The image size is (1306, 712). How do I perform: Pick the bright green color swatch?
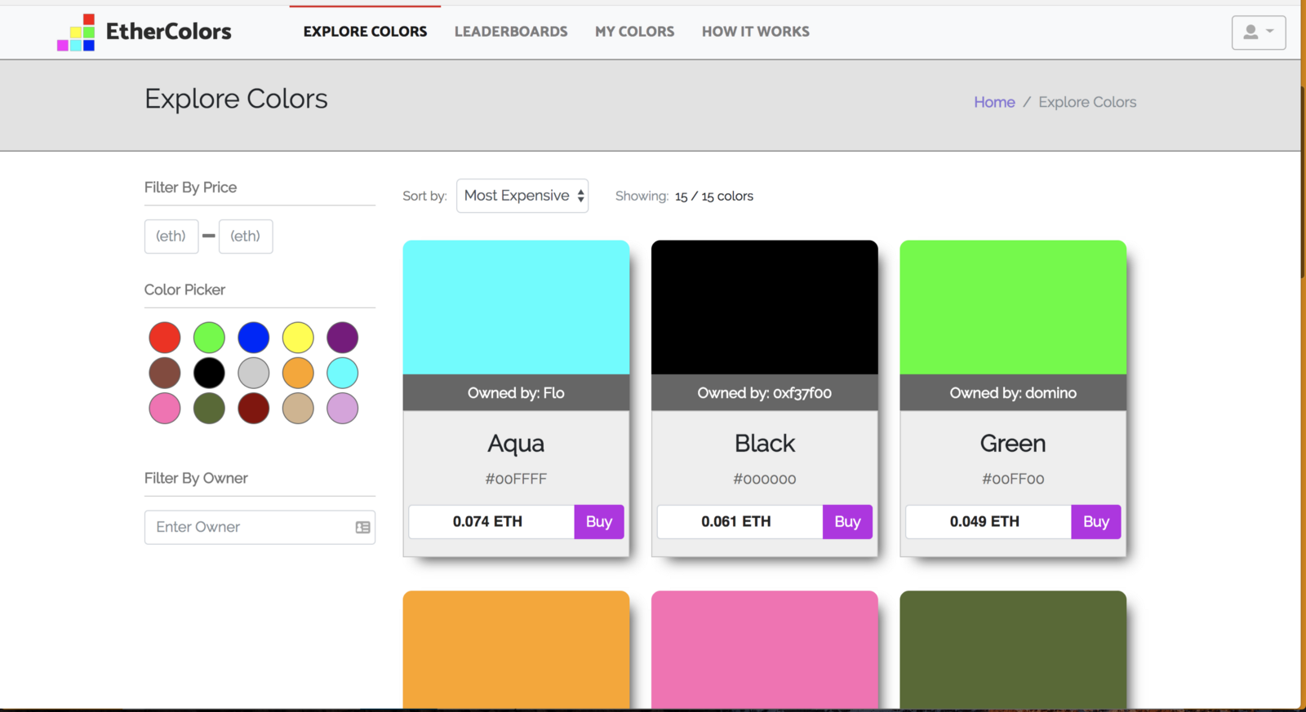209,338
